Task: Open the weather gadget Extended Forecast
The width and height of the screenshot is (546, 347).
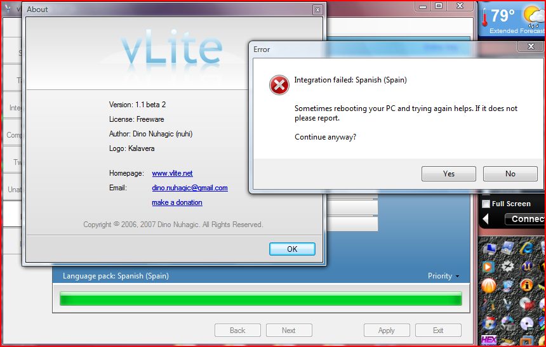Action: (517, 30)
